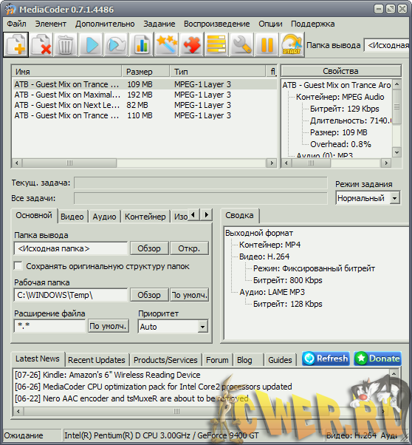Click right arrow to show more settings tabs
412x445 pixels.
(x=207, y=215)
